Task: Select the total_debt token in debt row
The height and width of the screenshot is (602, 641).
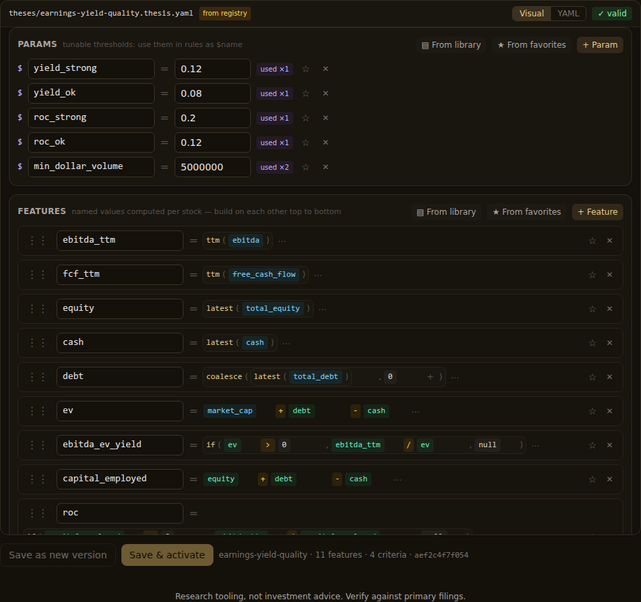Action: (x=316, y=377)
